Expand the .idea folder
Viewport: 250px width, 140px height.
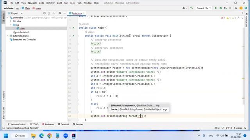coord(11,21)
